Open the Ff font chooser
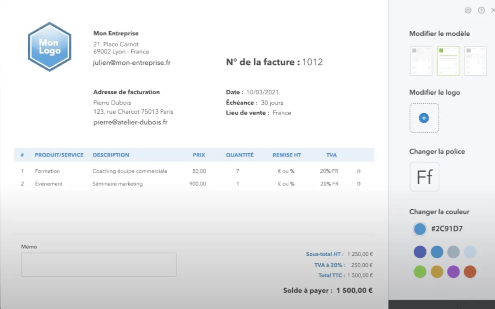The width and height of the screenshot is (495, 309). (424, 177)
